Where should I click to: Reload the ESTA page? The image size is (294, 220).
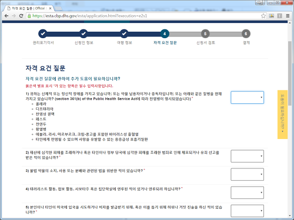point(21,16)
